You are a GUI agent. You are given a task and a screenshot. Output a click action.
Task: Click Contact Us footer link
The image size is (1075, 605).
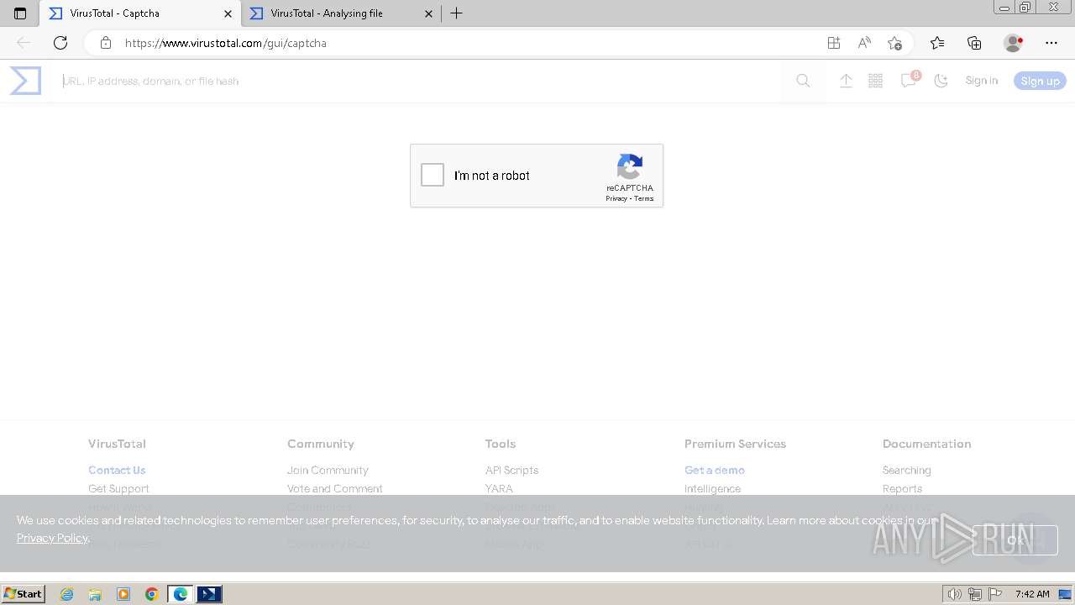click(117, 470)
